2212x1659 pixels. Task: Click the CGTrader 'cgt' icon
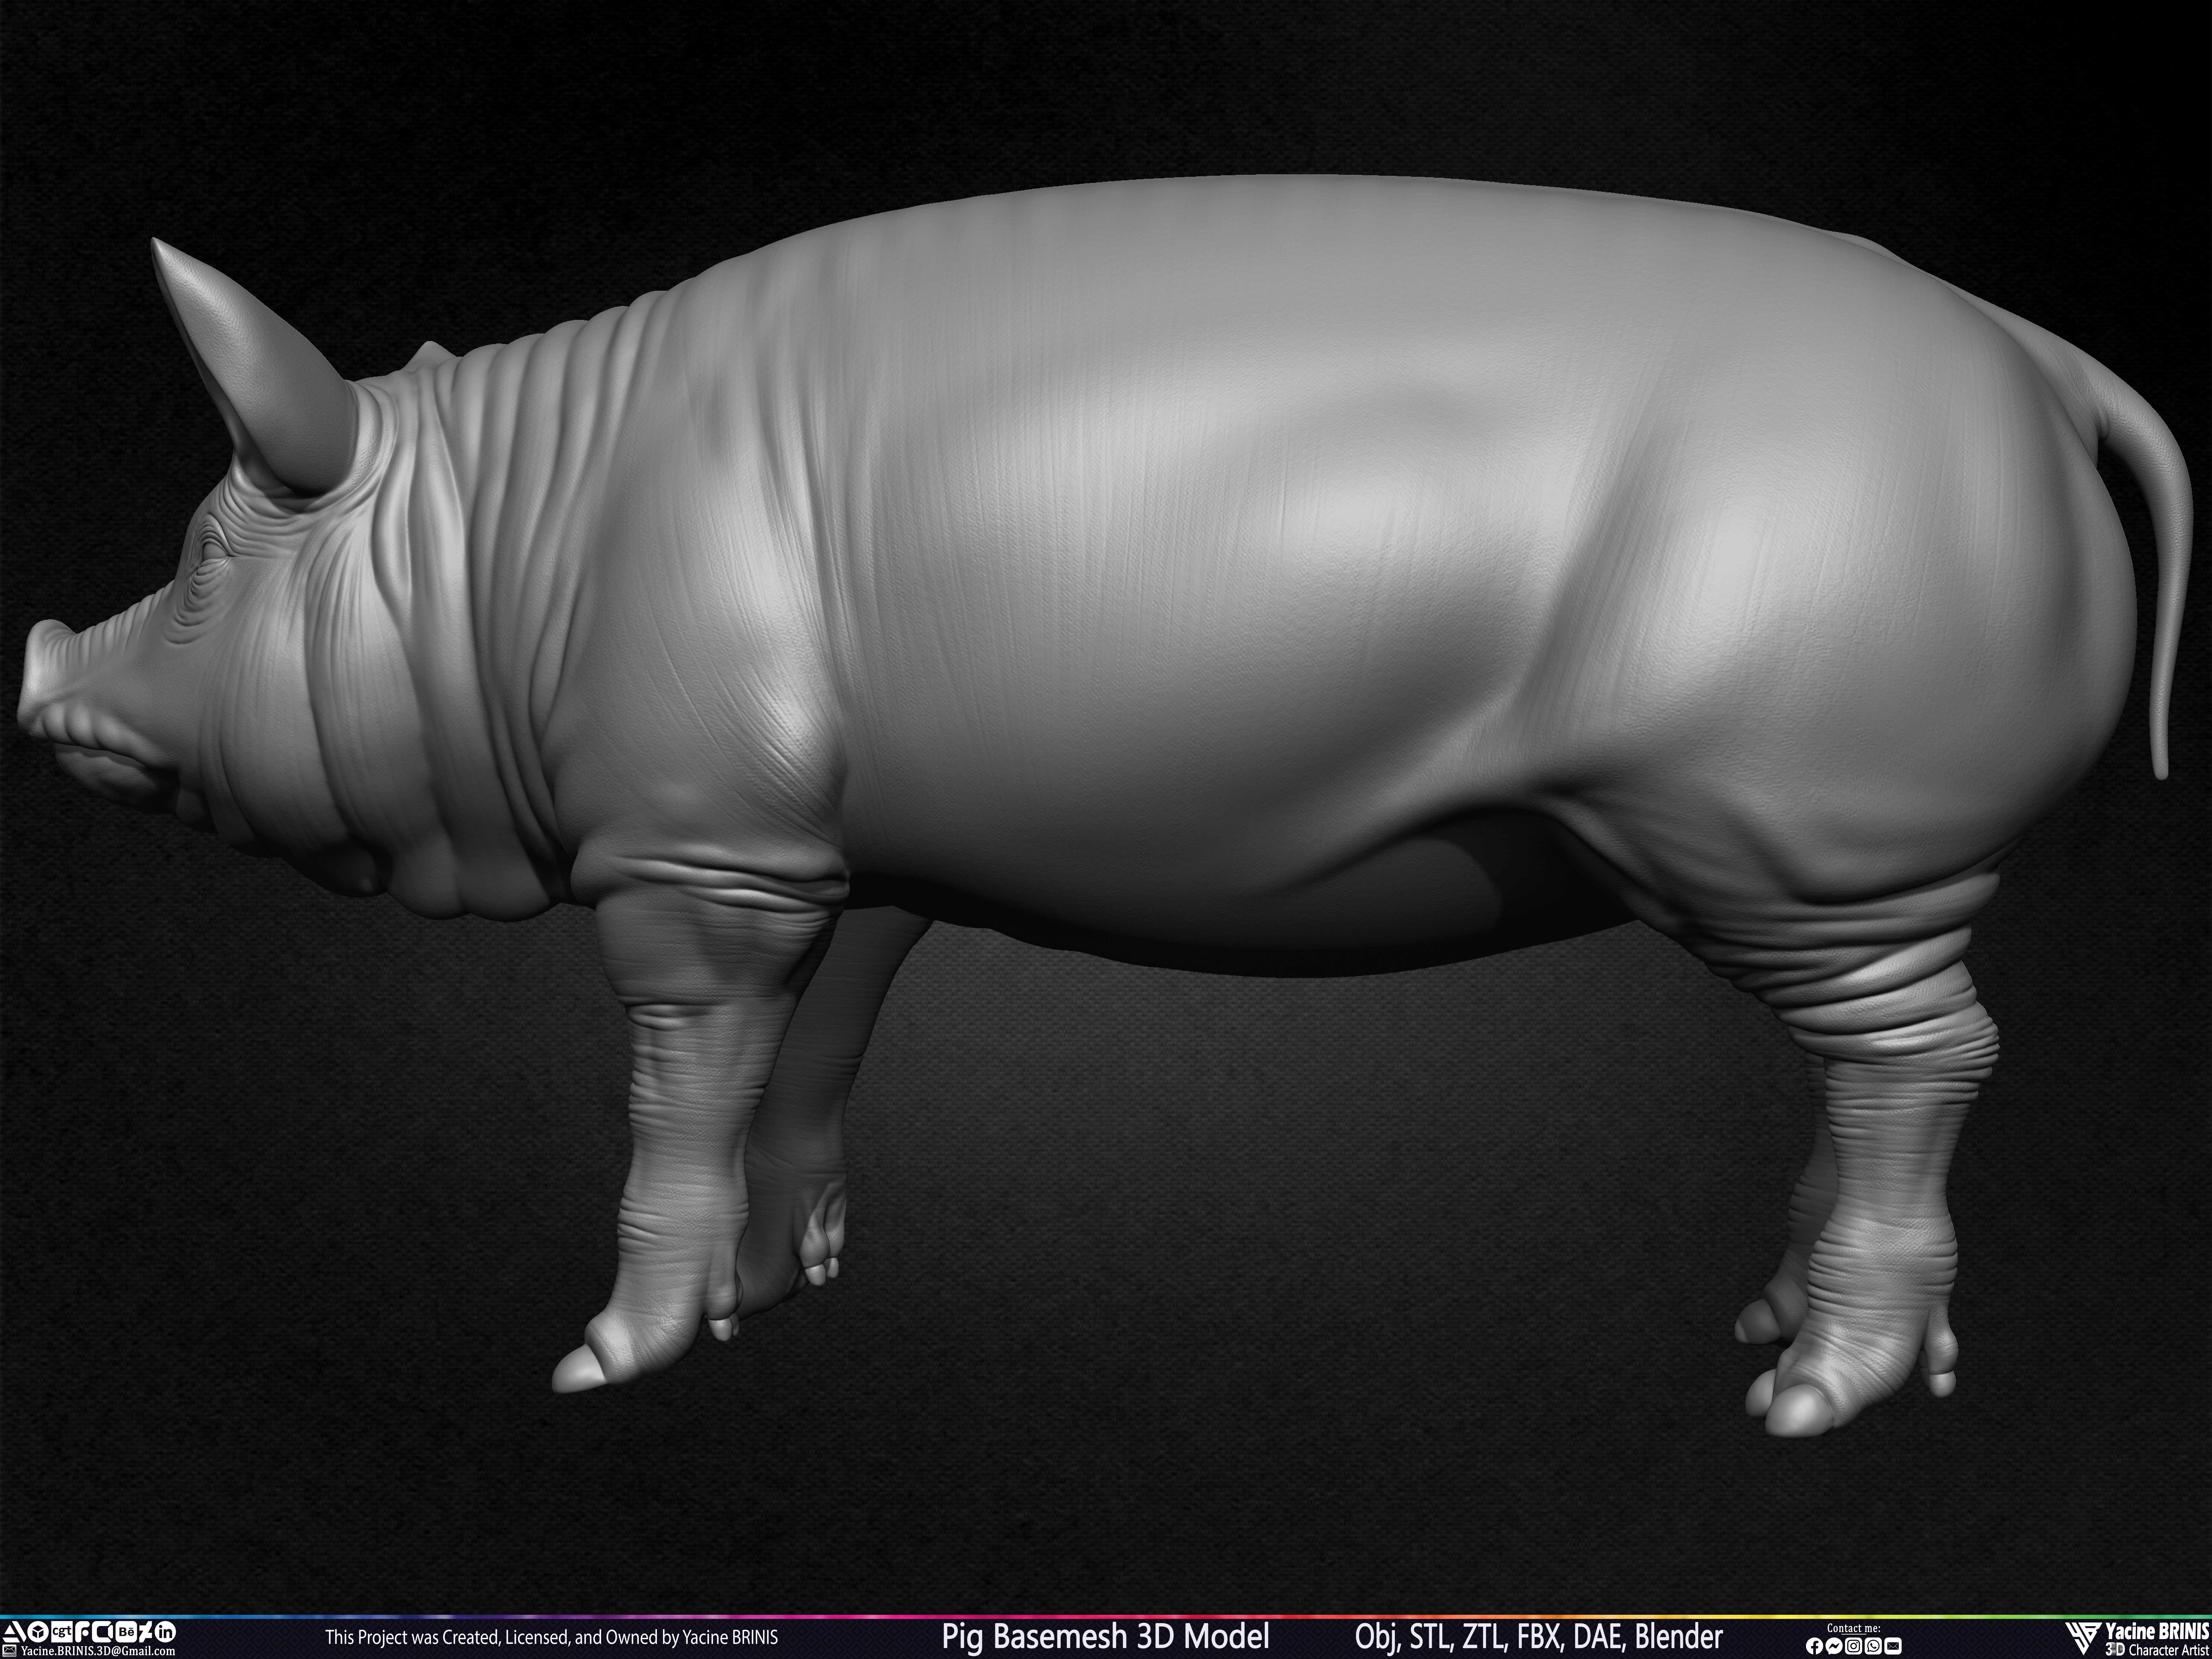62,1632
